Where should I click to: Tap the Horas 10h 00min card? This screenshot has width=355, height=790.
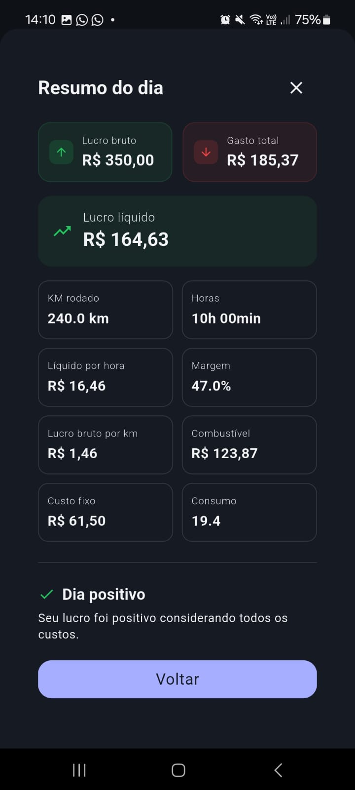[249, 310]
